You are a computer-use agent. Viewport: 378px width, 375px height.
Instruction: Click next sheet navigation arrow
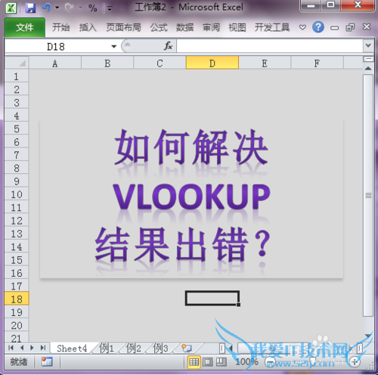click(32, 348)
